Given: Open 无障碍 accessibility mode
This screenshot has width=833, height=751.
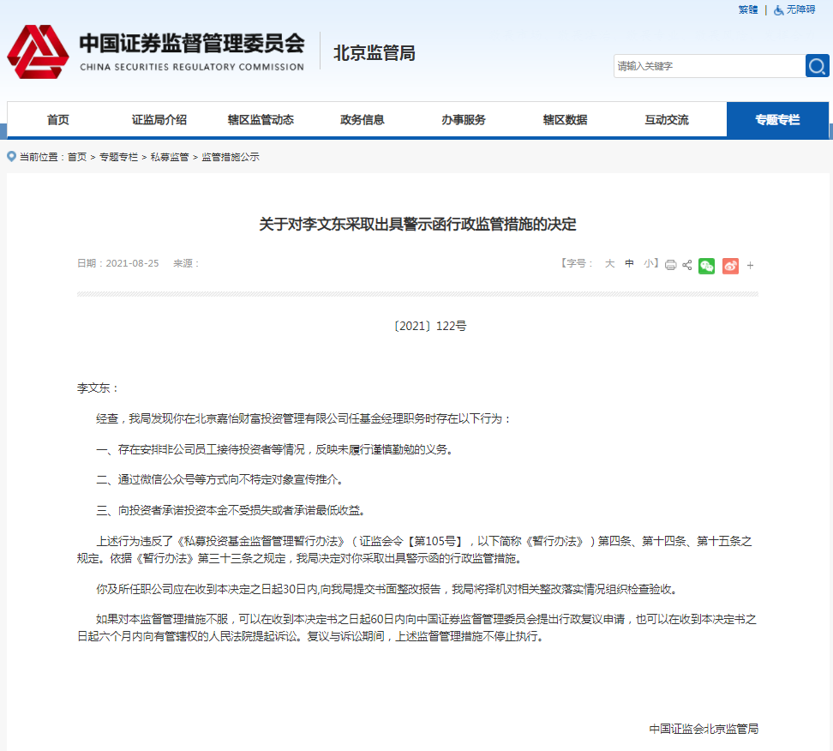Looking at the screenshot, I should click(x=794, y=9).
